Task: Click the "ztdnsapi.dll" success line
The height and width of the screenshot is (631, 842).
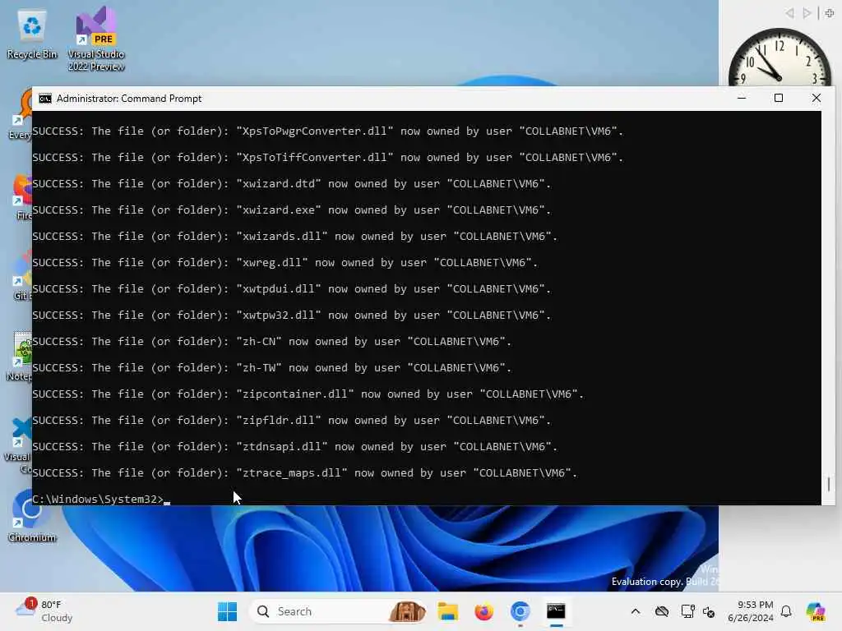Action: (295, 446)
